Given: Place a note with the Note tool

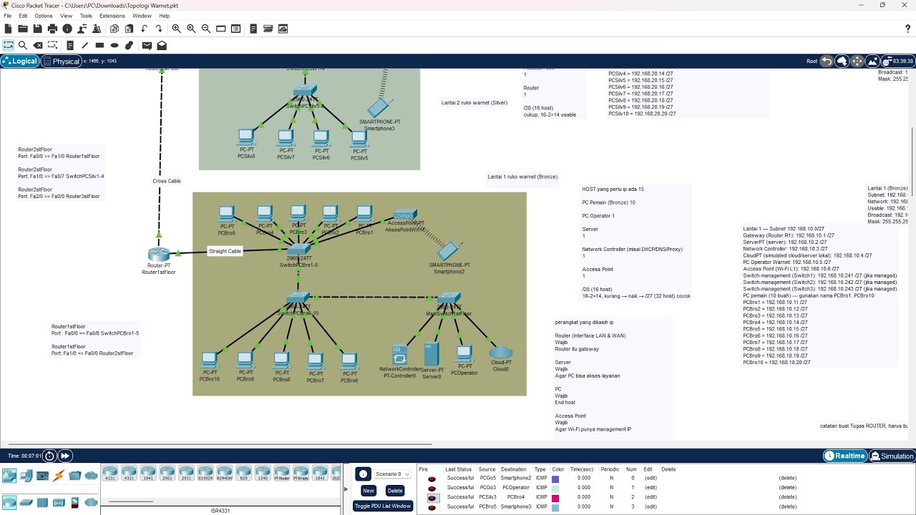Looking at the screenshot, I should [70, 45].
